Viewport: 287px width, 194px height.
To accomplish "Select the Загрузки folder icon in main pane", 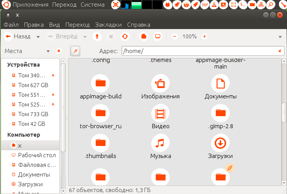I will (x=220, y=143).
